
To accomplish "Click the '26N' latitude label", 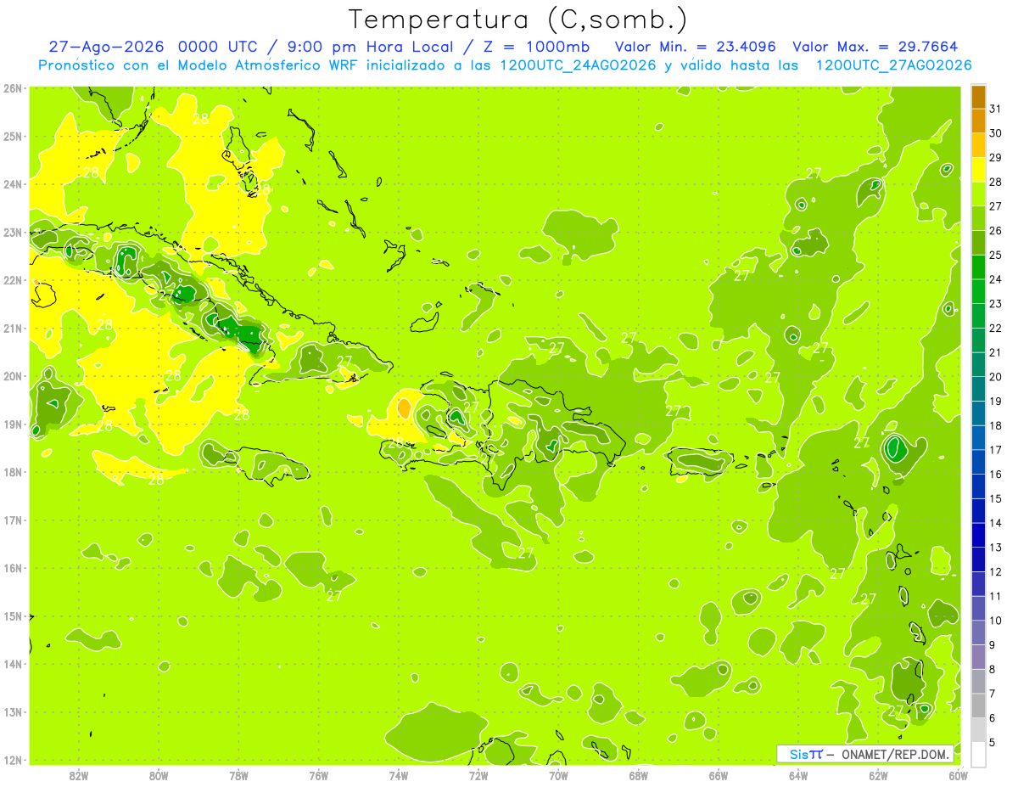I will coord(13,88).
